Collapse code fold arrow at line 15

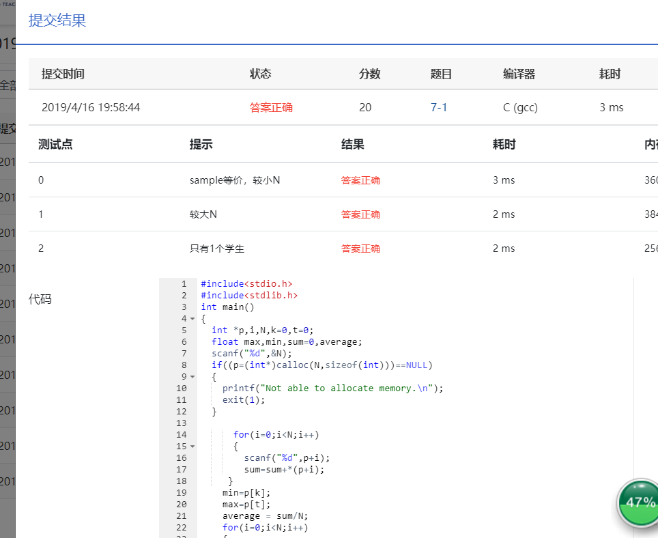pyautogui.click(x=192, y=447)
